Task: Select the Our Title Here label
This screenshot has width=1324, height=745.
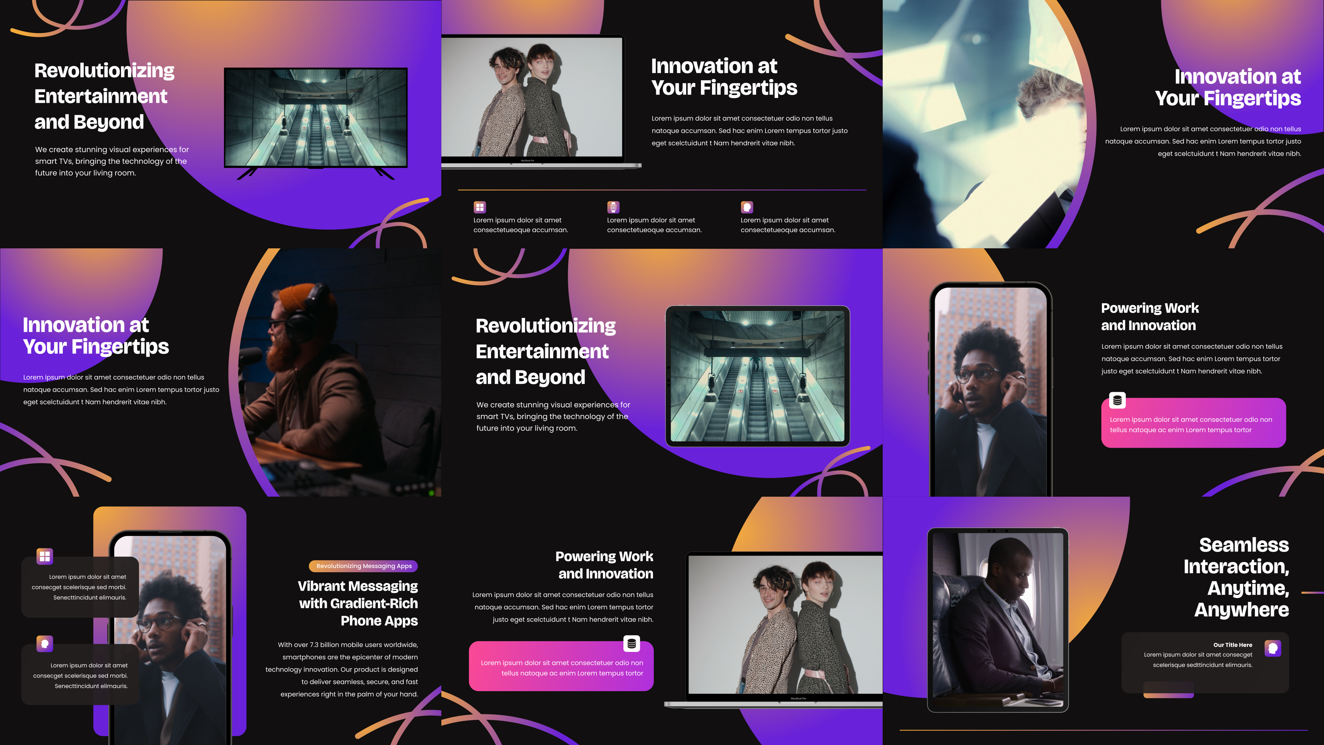Action: coord(1233,645)
